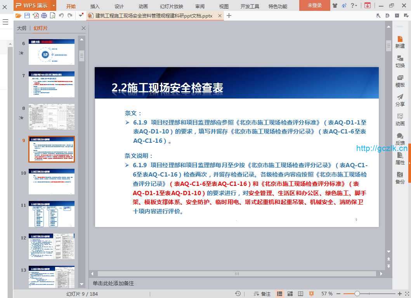Open the 模板 template sidebar panel
The image size is (411, 298).
click(400, 81)
